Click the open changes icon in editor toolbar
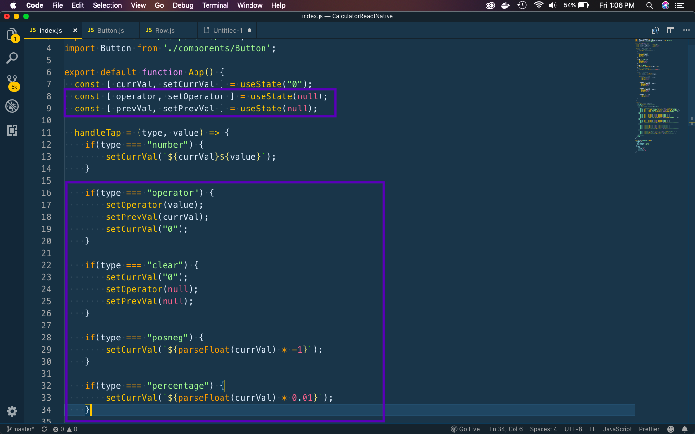Viewport: 695px width, 434px height. point(655,30)
